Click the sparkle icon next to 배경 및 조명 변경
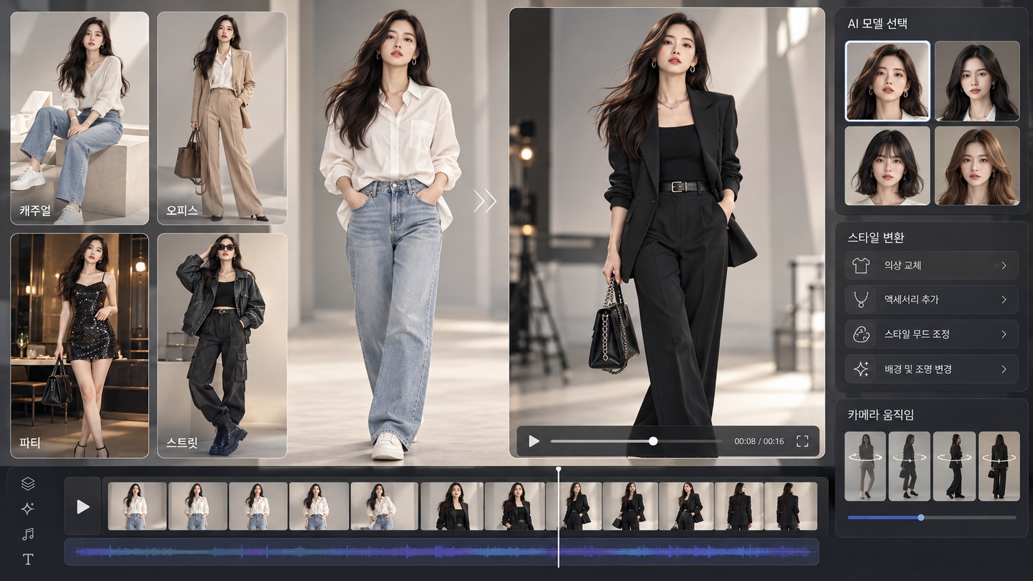Image resolution: width=1033 pixels, height=581 pixels. pos(861,369)
